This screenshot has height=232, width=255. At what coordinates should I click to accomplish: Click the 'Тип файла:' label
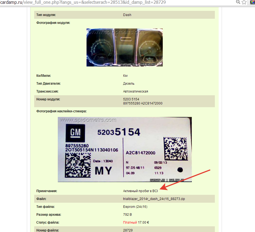46,207
